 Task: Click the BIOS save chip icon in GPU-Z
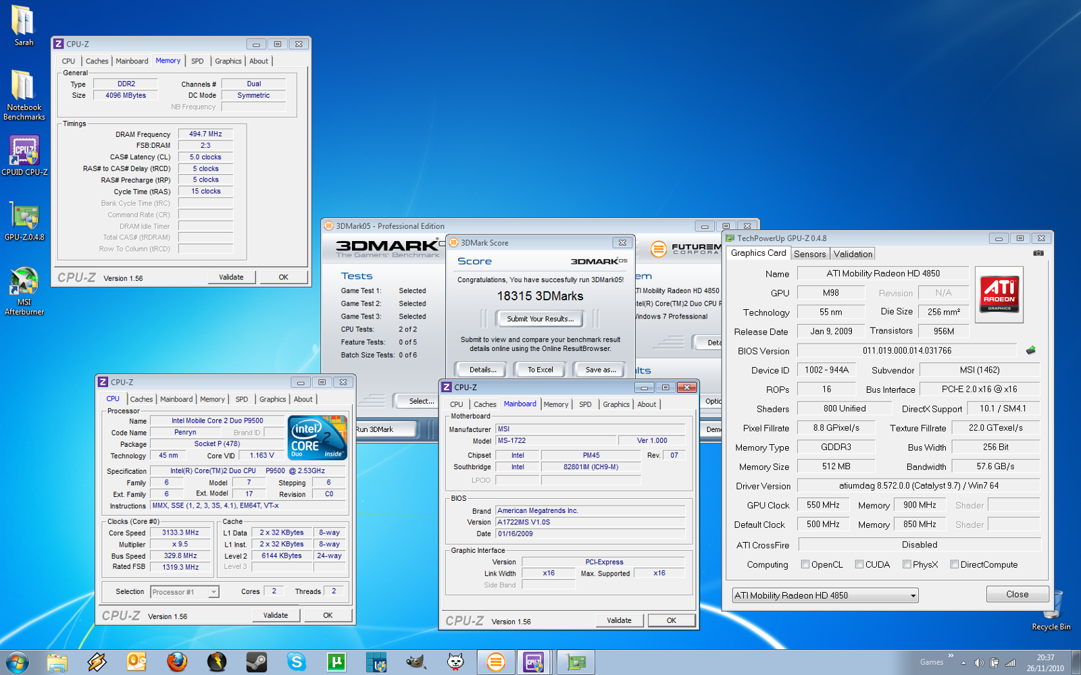tap(1030, 350)
